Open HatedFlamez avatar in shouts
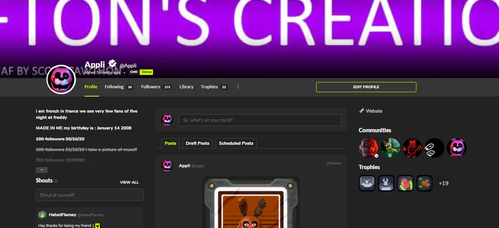 coord(42,215)
